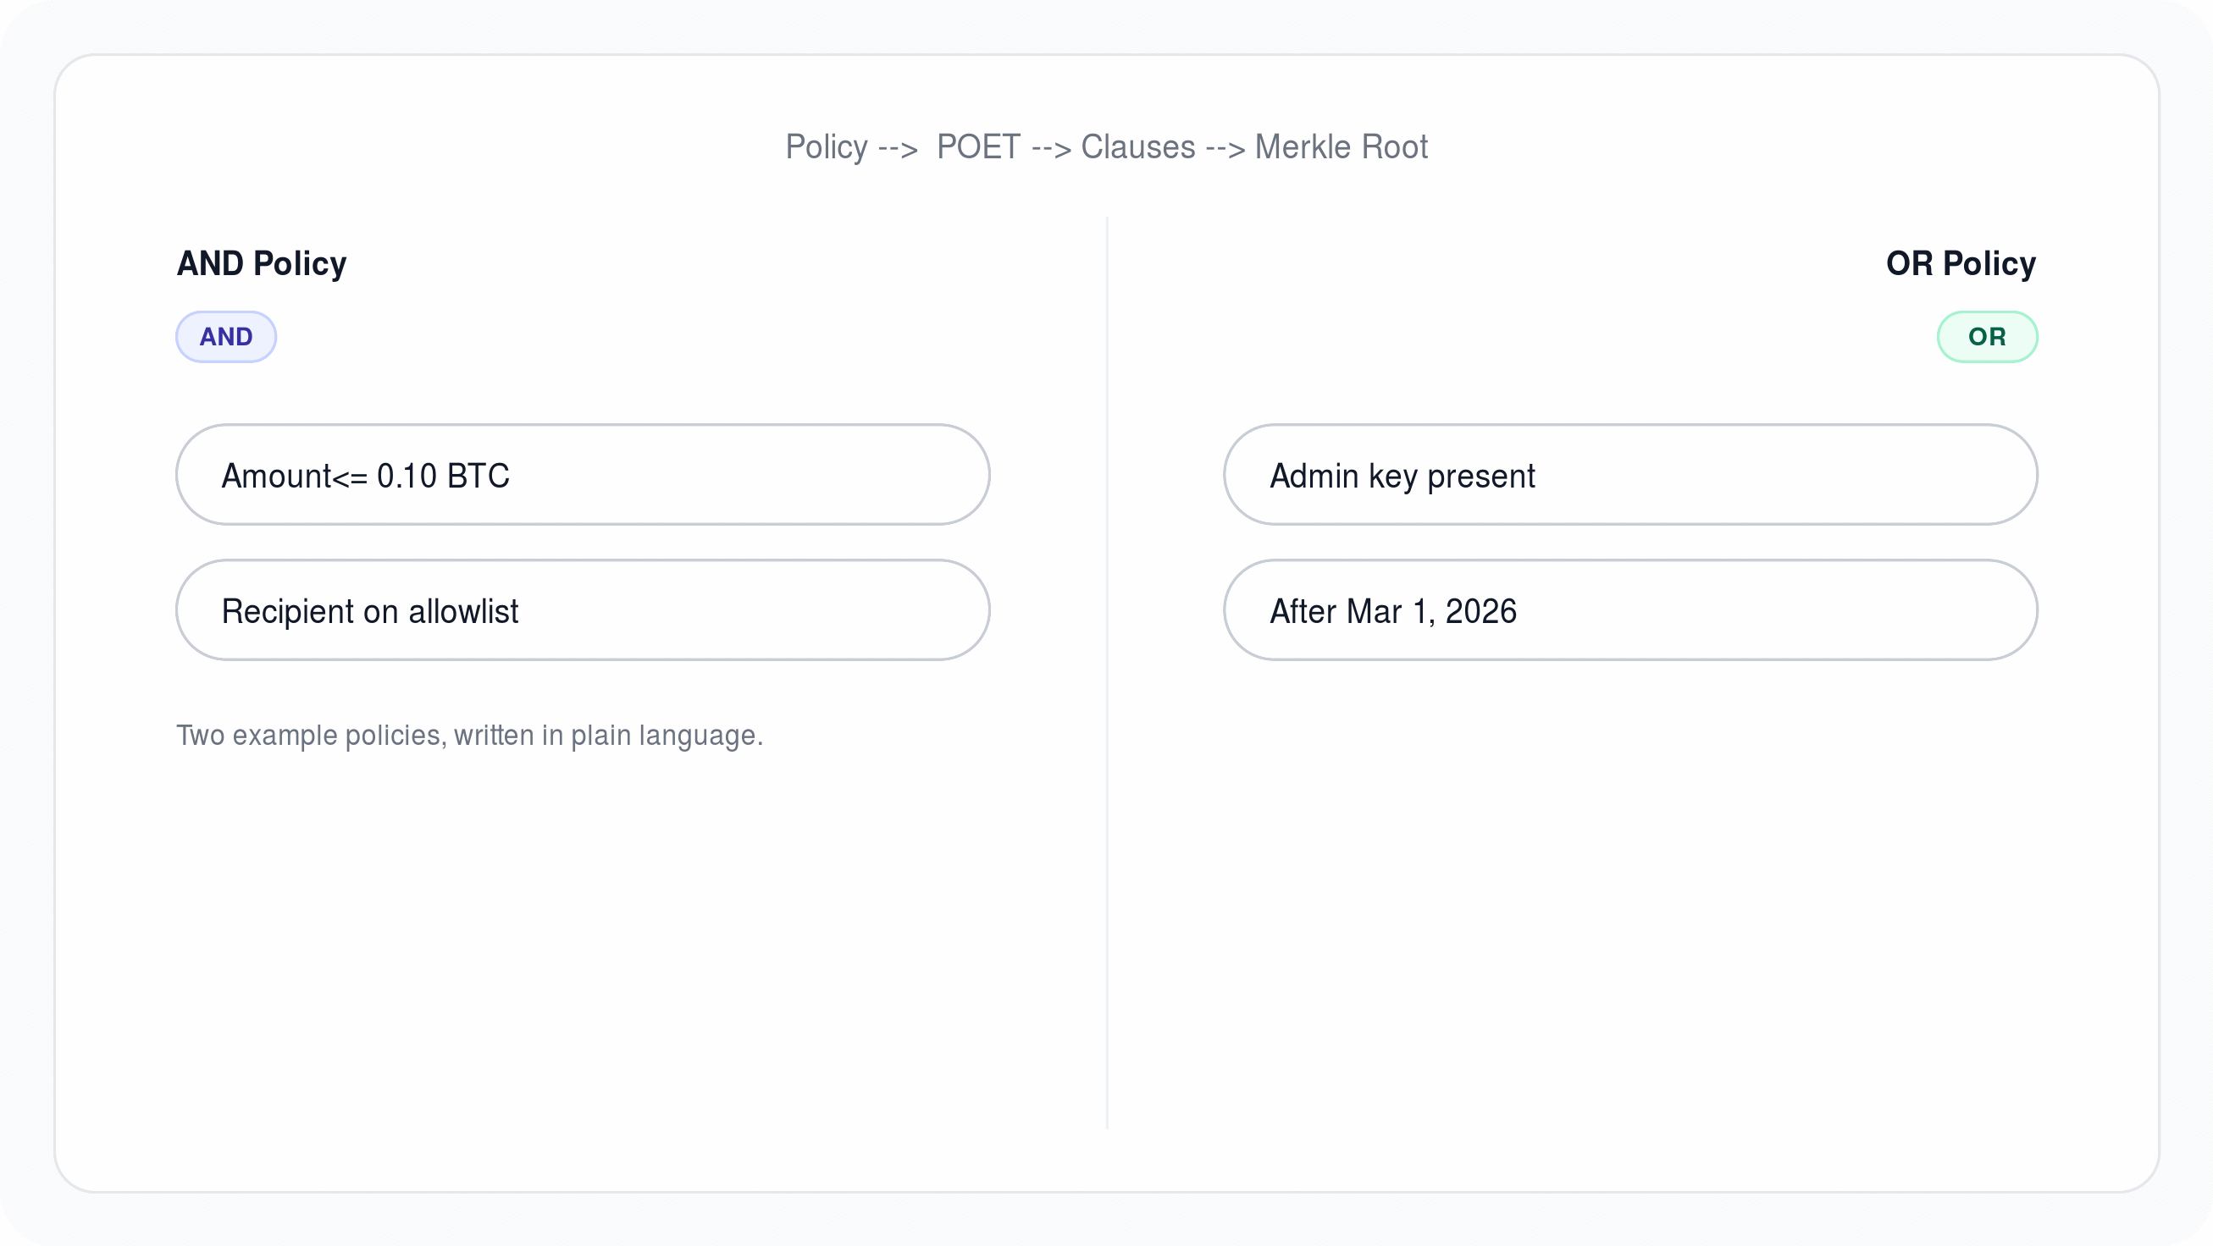This screenshot has height=1246, width=2213.
Task: Click 'Clauses' in the pipeline header
Action: pos(1137,146)
